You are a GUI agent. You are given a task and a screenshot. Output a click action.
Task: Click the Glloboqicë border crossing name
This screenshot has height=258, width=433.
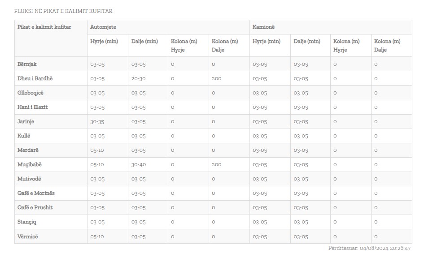pos(31,93)
